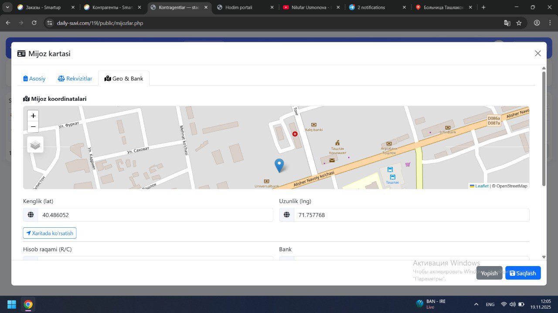The width and height of the screenshot is (558, 313).
Task: Reload the page
Action: [34, 23]
